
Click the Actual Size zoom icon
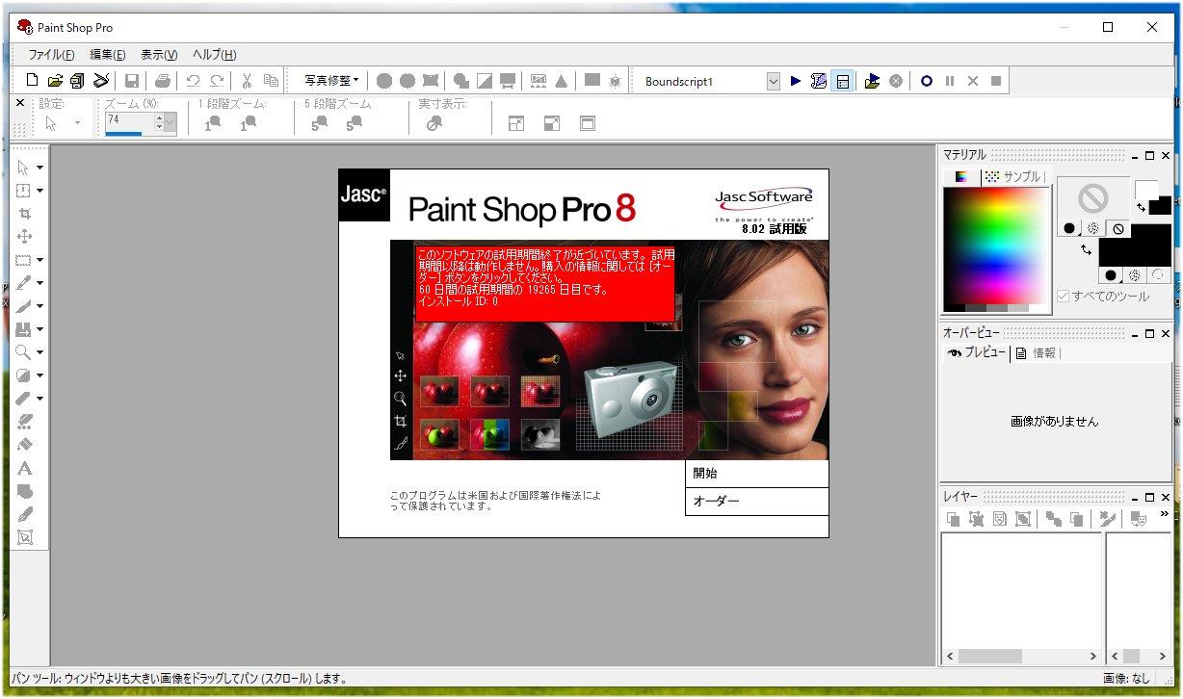coord(434,123)
